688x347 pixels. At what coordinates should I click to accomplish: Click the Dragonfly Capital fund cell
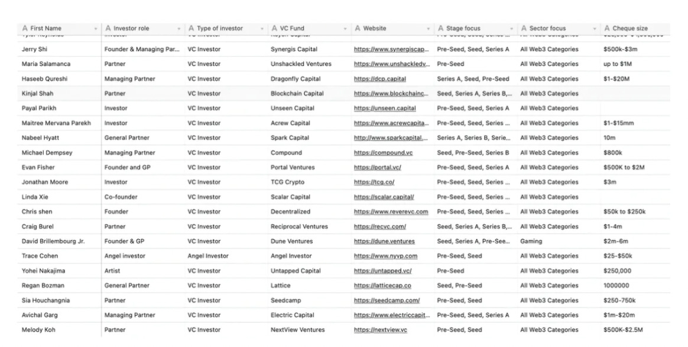click(309, 79)
